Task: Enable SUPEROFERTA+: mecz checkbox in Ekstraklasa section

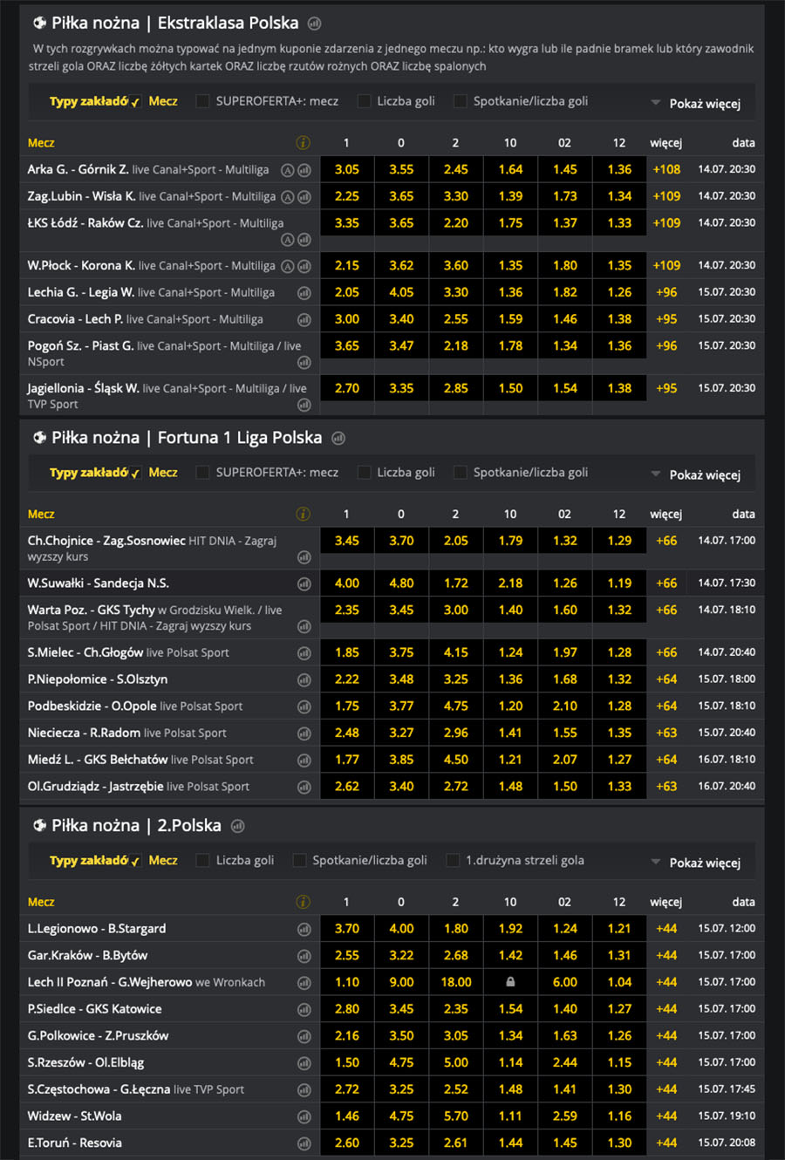Action: pyautogui.click(x=203, y=102)
